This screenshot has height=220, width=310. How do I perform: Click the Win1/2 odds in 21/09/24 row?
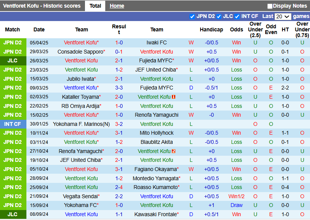click(237, 197)
